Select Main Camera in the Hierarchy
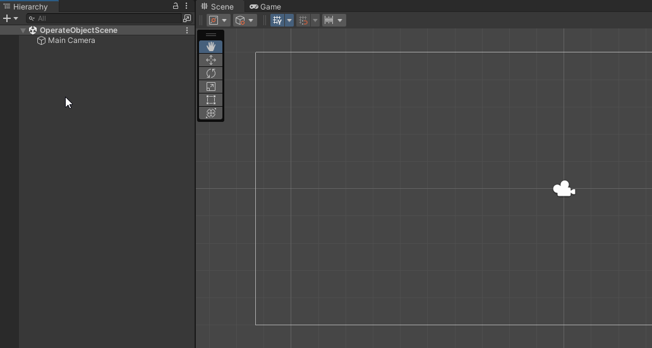652x348 pixels. pyautogui.click(x=71, y=40)
